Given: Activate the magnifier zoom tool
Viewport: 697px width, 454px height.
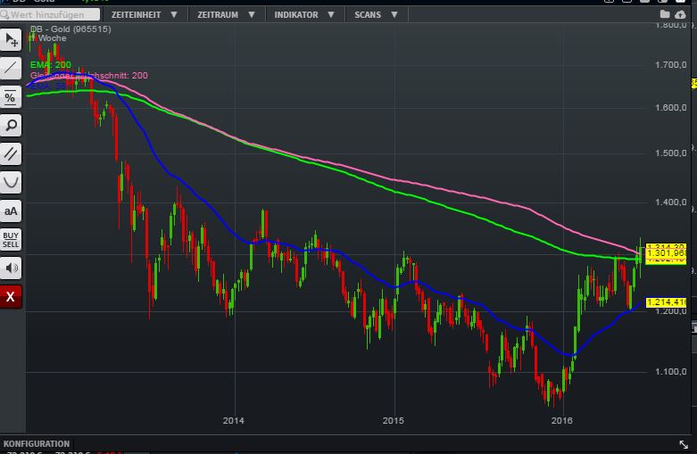Looking at the screenshot, I should click(x=11, y=125).
